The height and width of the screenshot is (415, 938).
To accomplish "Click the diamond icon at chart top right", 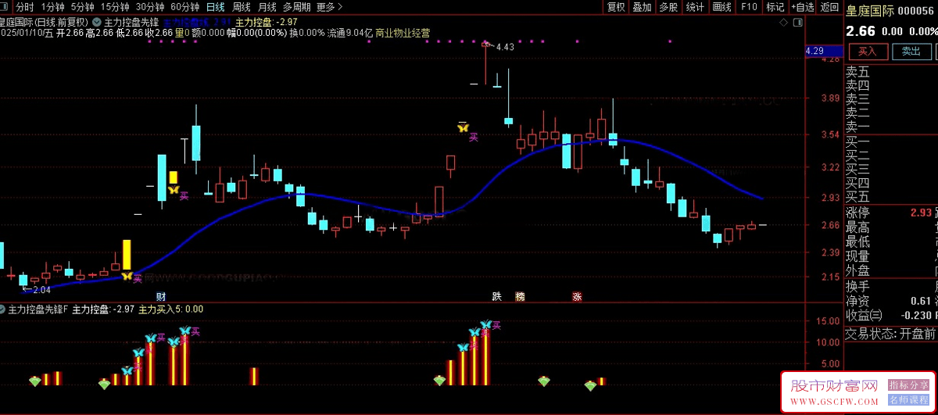I will pyautogui.click(x=784, y=23).
